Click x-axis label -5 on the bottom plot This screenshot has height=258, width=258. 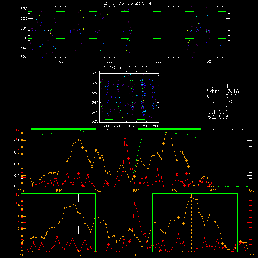[x=78, y=255]
